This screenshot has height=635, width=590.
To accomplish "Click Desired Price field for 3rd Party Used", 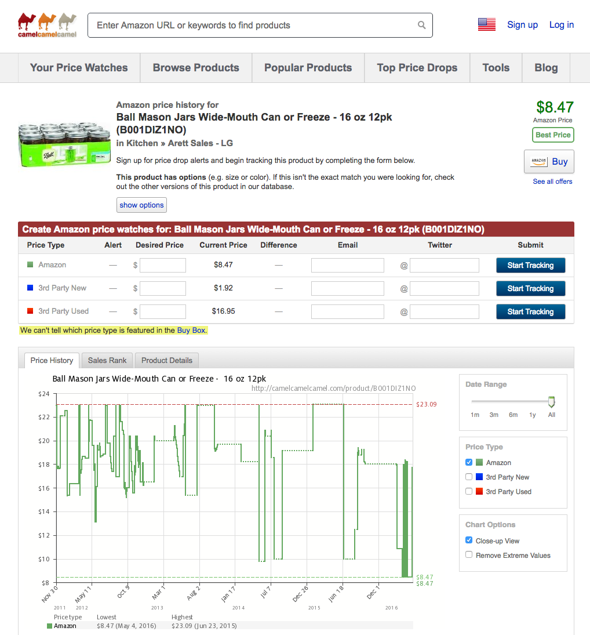I will pos(163,311).
